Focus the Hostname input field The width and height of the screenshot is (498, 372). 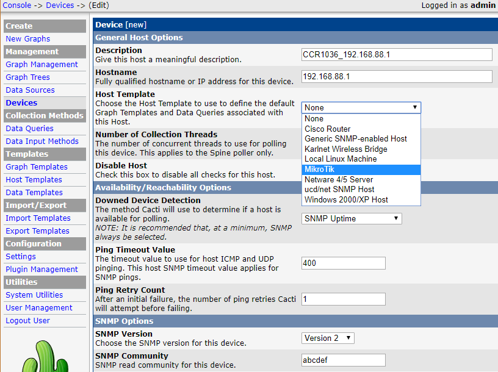pyautogui.click(x=397, y=77)
